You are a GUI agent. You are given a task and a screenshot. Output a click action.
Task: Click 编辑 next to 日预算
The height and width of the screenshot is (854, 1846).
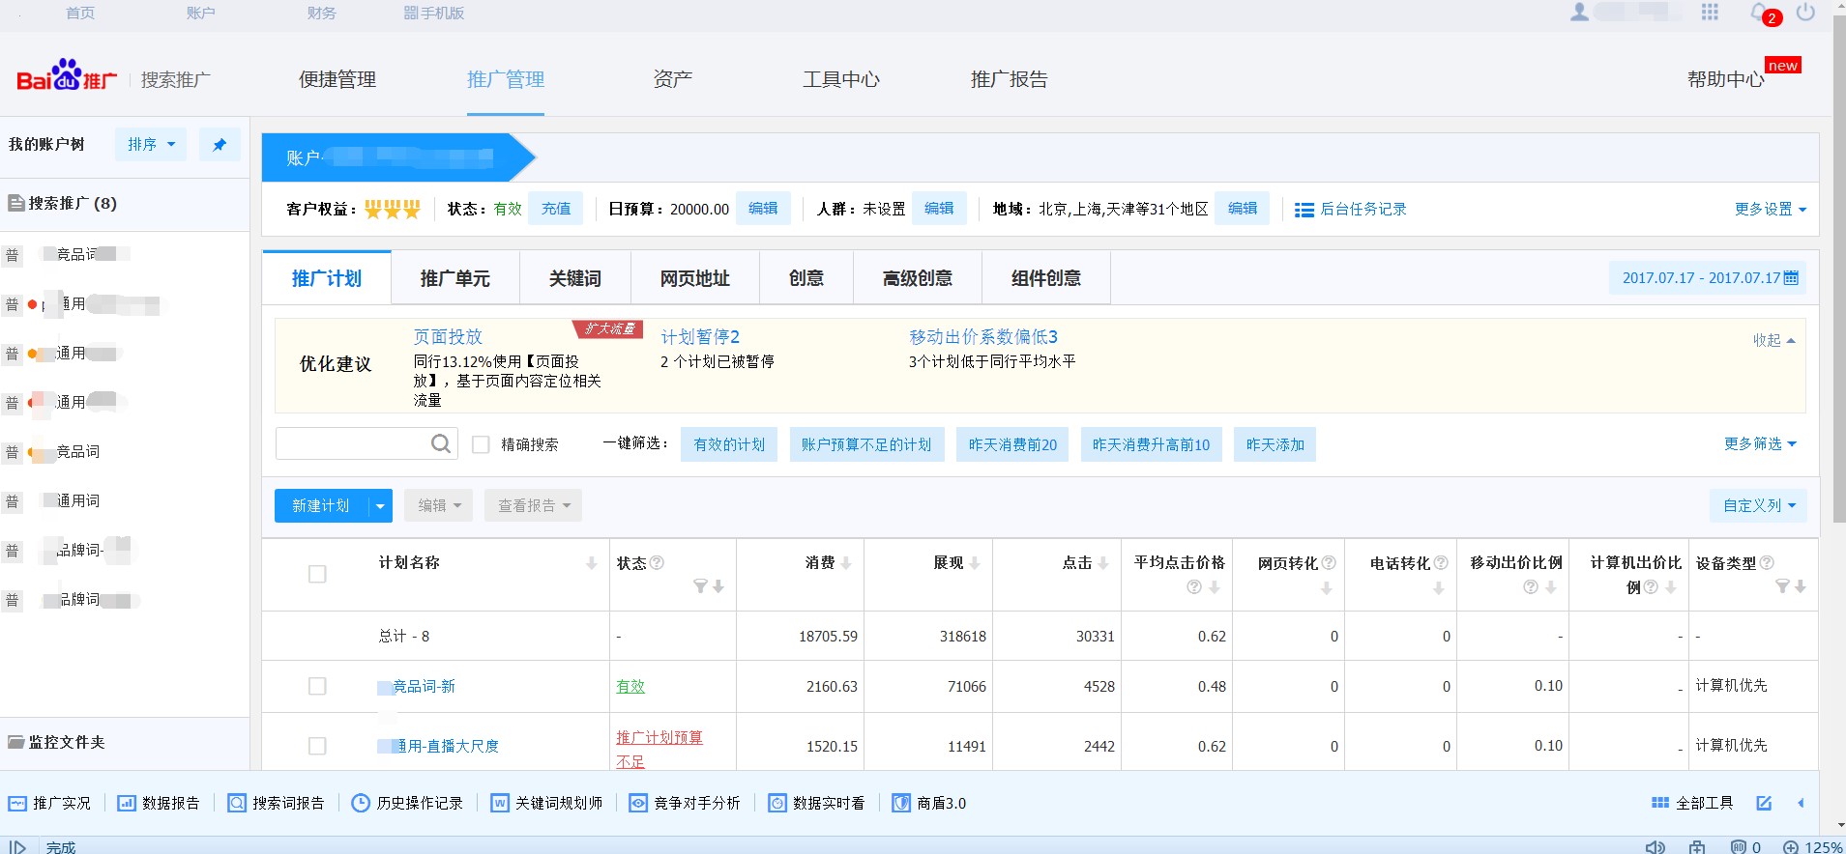point(763,209)
